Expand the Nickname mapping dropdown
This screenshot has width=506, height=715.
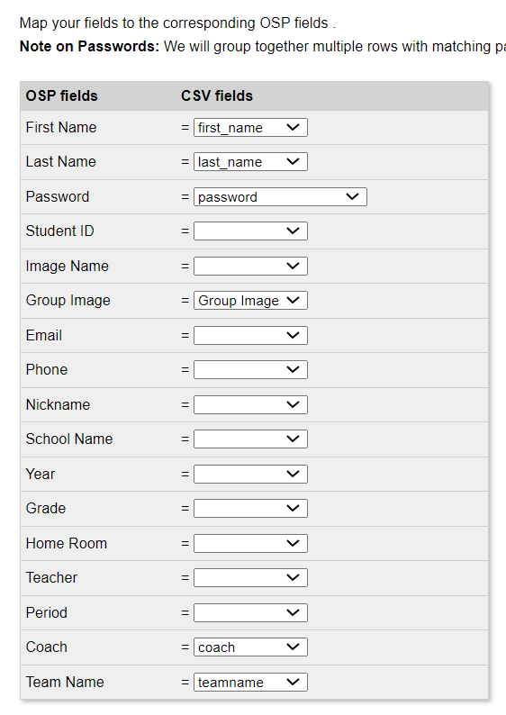point(250,404)
